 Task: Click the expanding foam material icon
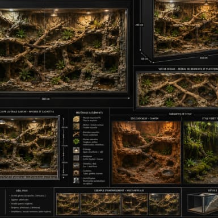(x=76, y=119)
